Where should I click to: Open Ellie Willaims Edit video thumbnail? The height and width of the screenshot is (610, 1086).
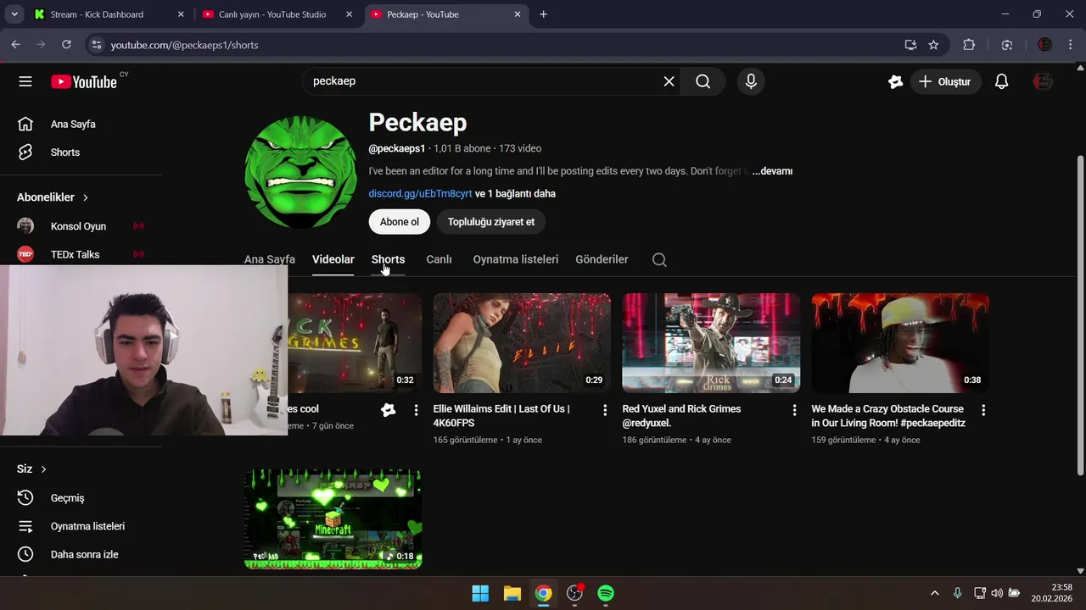tap(522, 342)
